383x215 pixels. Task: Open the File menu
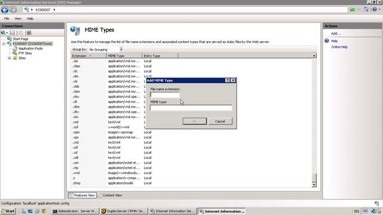[x=7, y=19]
